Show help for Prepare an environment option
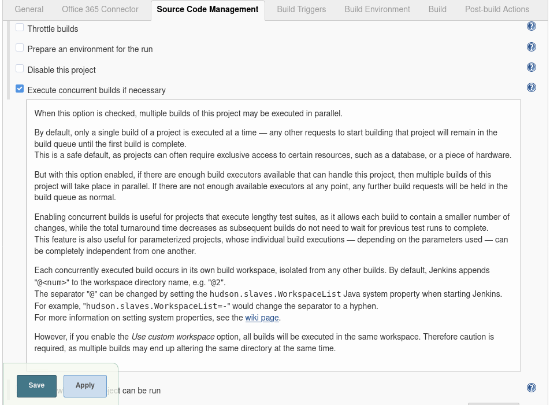550x405 pixels. click(531, 47)
